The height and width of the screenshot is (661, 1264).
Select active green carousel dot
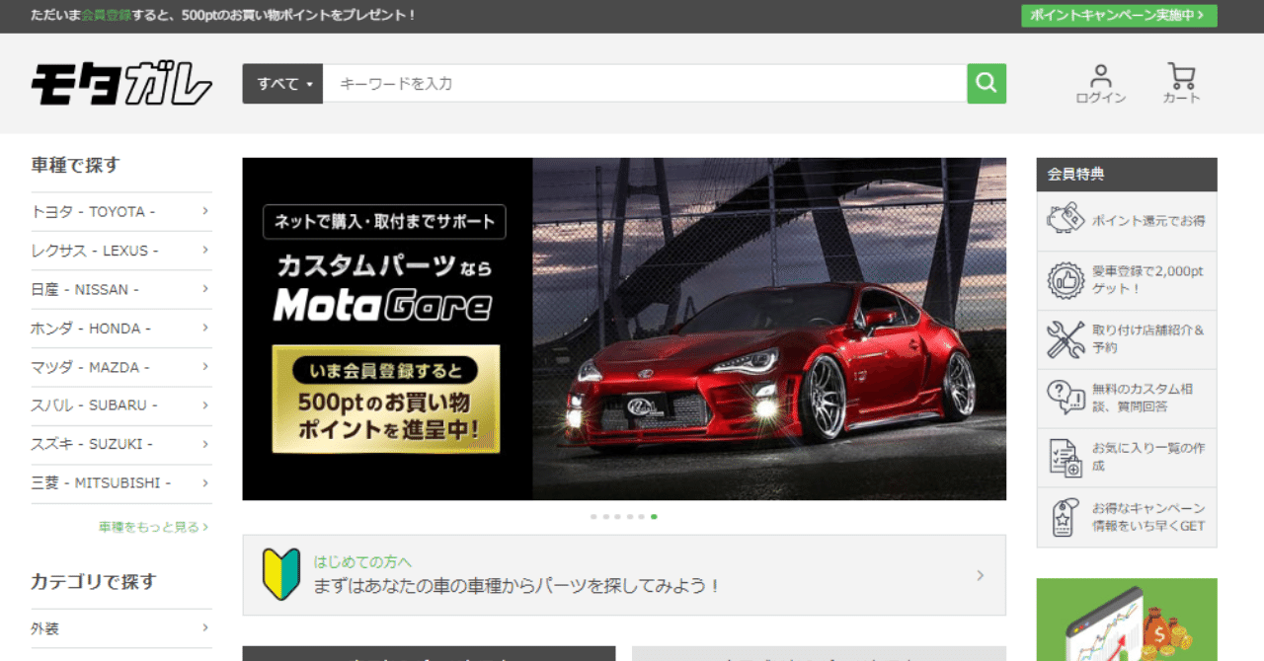(654, 516)
